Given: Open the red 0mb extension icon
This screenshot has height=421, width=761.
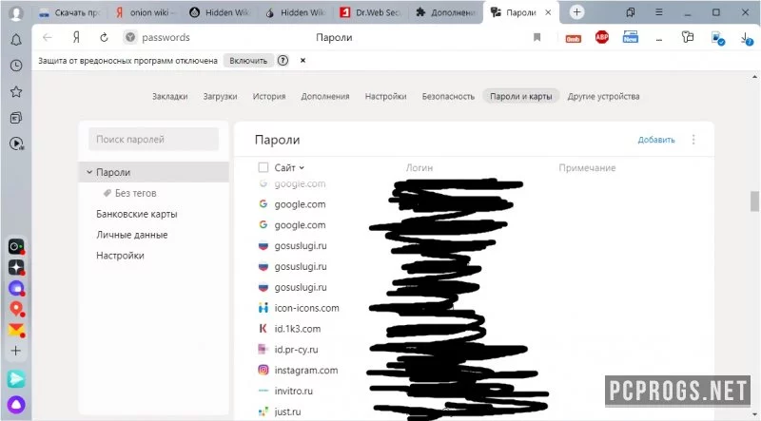Looking at the screenshot, I should coord(574,38).
